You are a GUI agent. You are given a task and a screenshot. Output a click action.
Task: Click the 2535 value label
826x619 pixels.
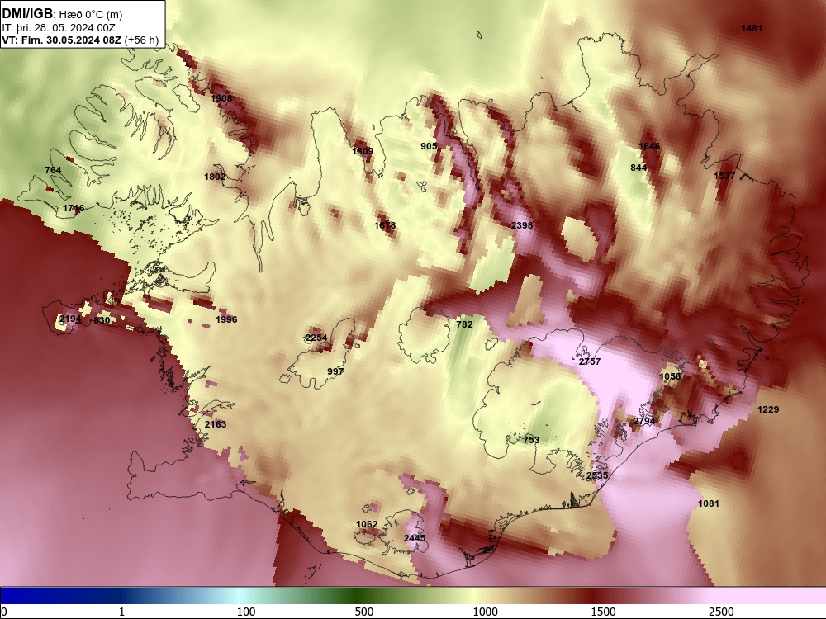pos(597,475)
